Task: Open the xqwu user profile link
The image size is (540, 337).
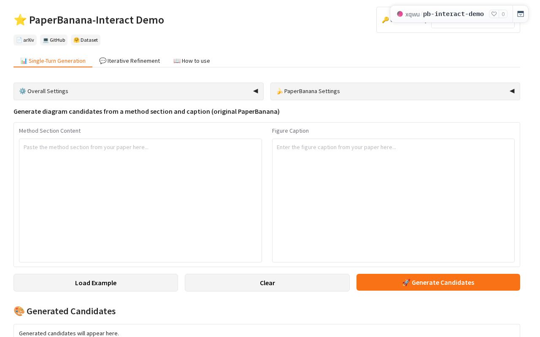Action: click(413, 14)
